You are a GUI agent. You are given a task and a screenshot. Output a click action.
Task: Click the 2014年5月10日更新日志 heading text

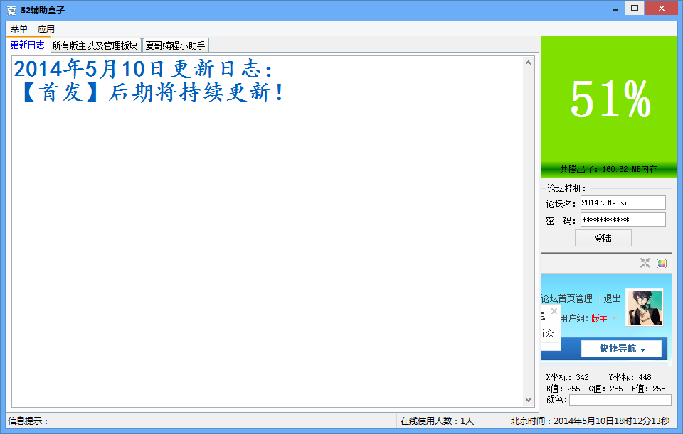(143, 69)
